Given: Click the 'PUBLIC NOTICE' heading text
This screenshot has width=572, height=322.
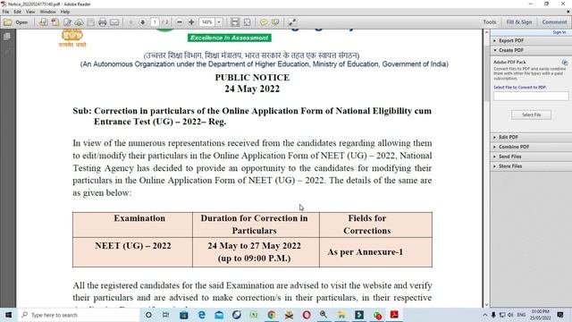Looking at the screenshot, I should pyautogui.click(x=252, y=78).
